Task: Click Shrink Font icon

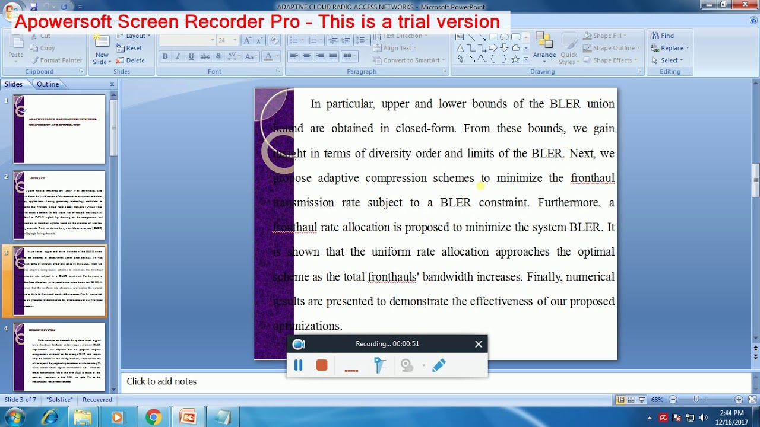Action: pyautogui.click(x=260, y=40)
